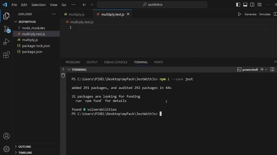
Task: Open package.json in the explorer
Action: [x=32, y=52]
